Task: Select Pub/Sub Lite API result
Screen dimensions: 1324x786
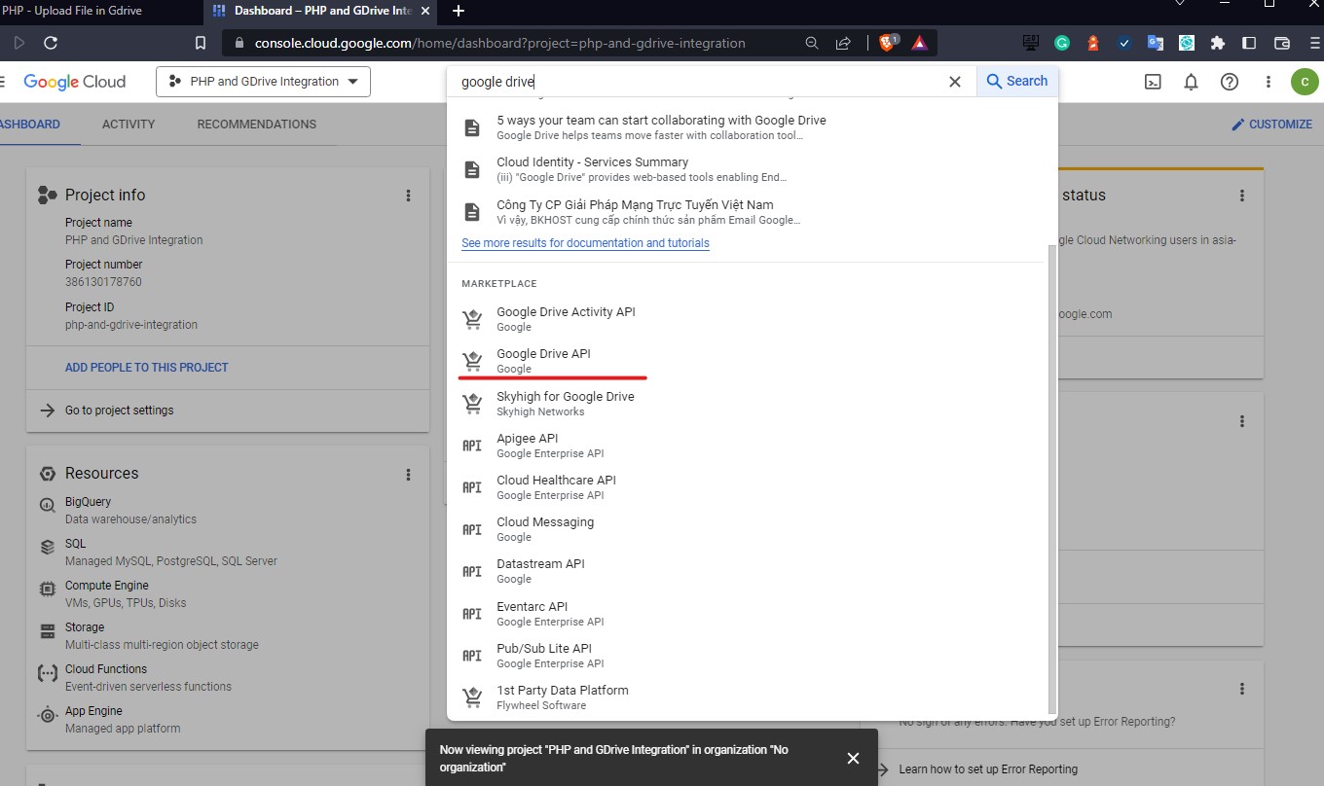Action: 745,656
